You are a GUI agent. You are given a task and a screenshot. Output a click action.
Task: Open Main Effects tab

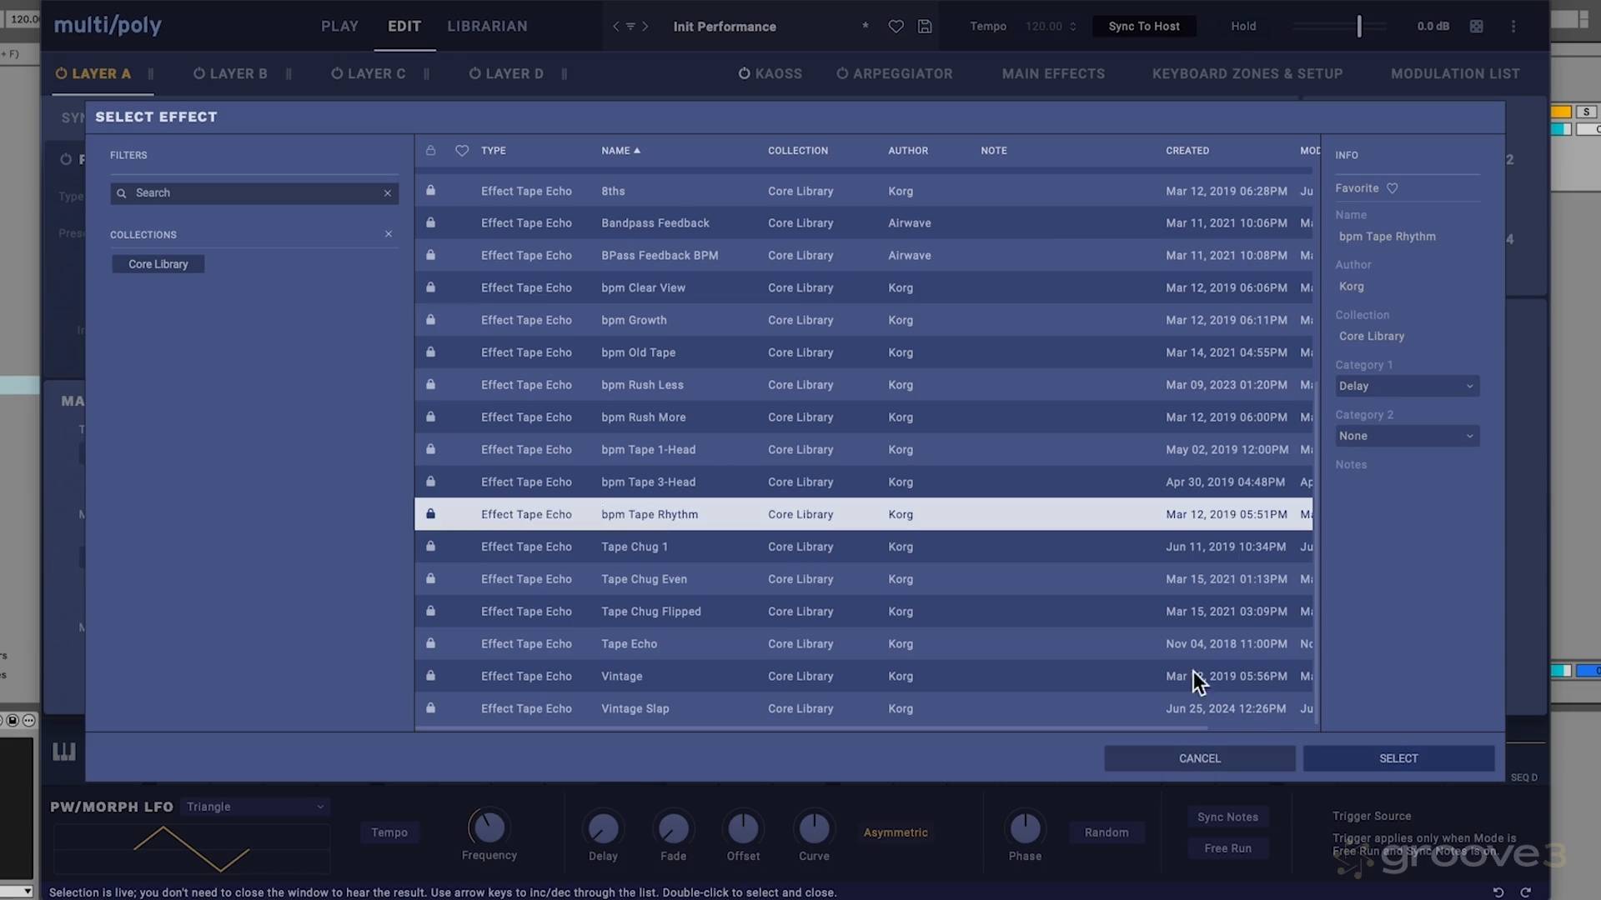click(x=1053, y=73)
